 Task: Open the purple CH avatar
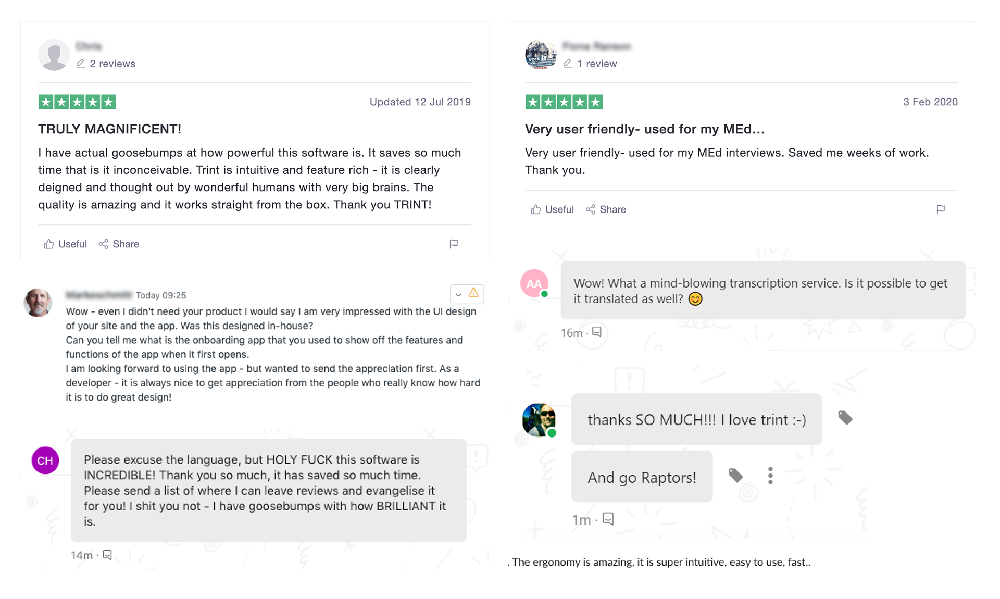(45, 460)
